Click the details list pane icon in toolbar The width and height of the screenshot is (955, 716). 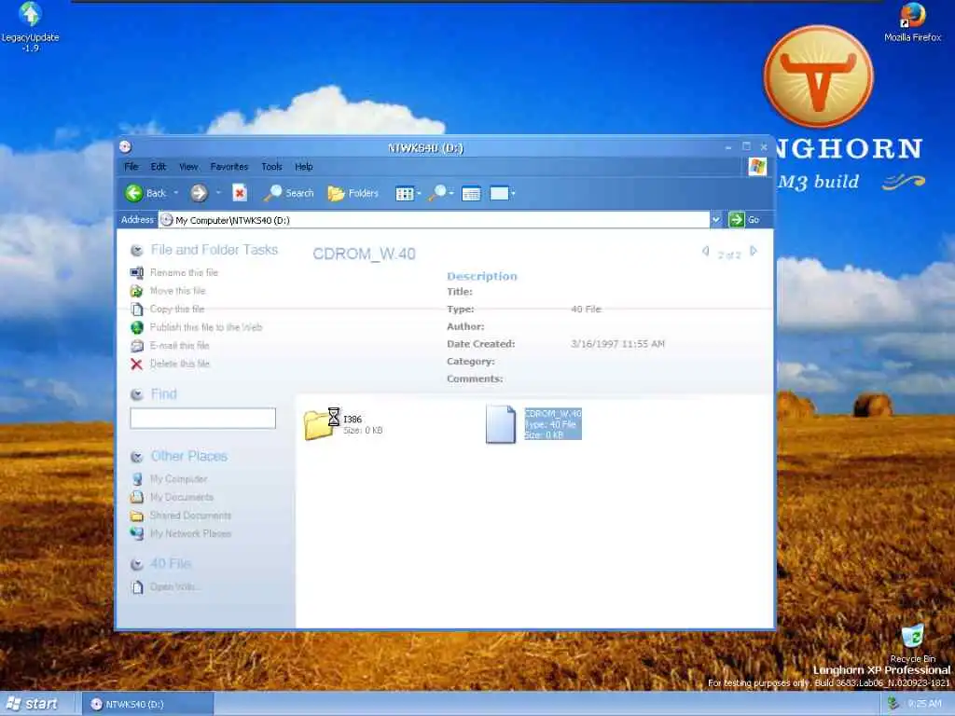[x=471, y=194]
